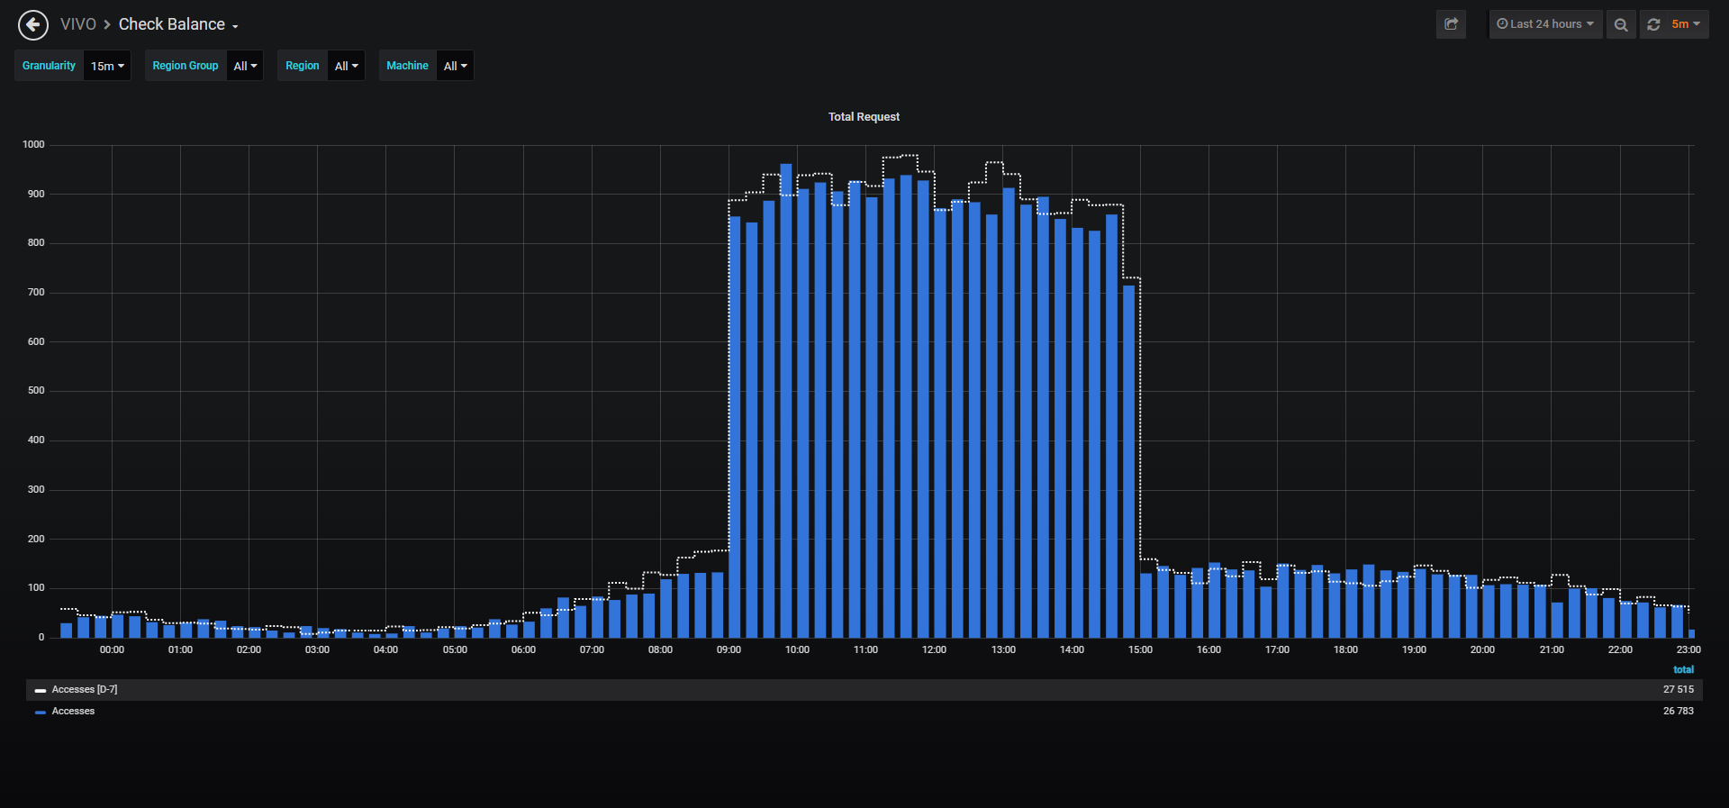Click the 27 515 total value

(1679, 690)
